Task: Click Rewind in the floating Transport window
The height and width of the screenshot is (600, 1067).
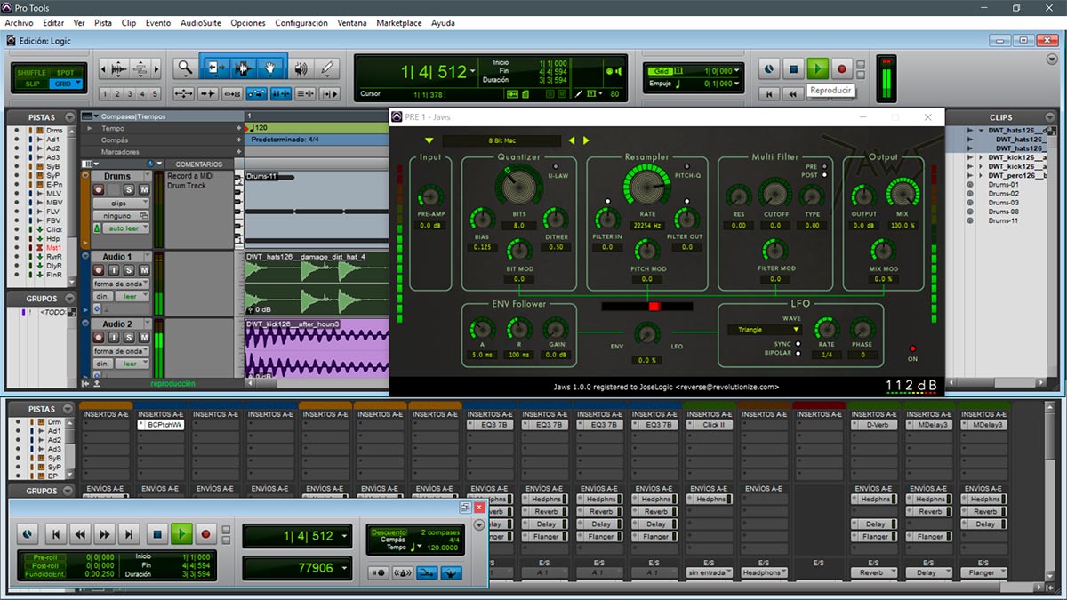Action: point(80,534)
